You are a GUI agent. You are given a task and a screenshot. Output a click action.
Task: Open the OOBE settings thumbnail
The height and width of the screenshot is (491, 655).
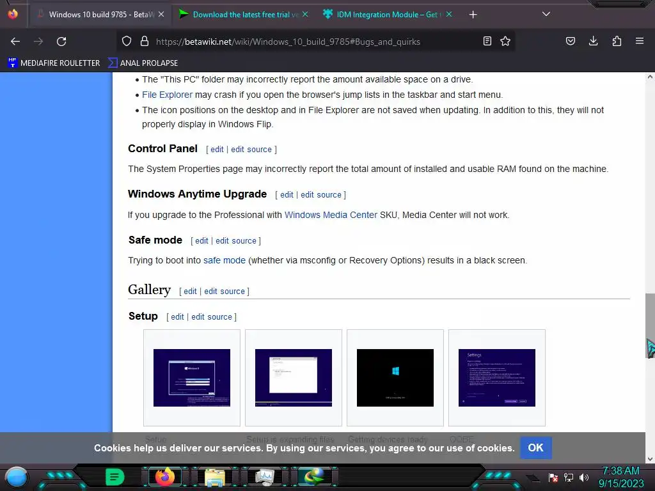point(496,378)
